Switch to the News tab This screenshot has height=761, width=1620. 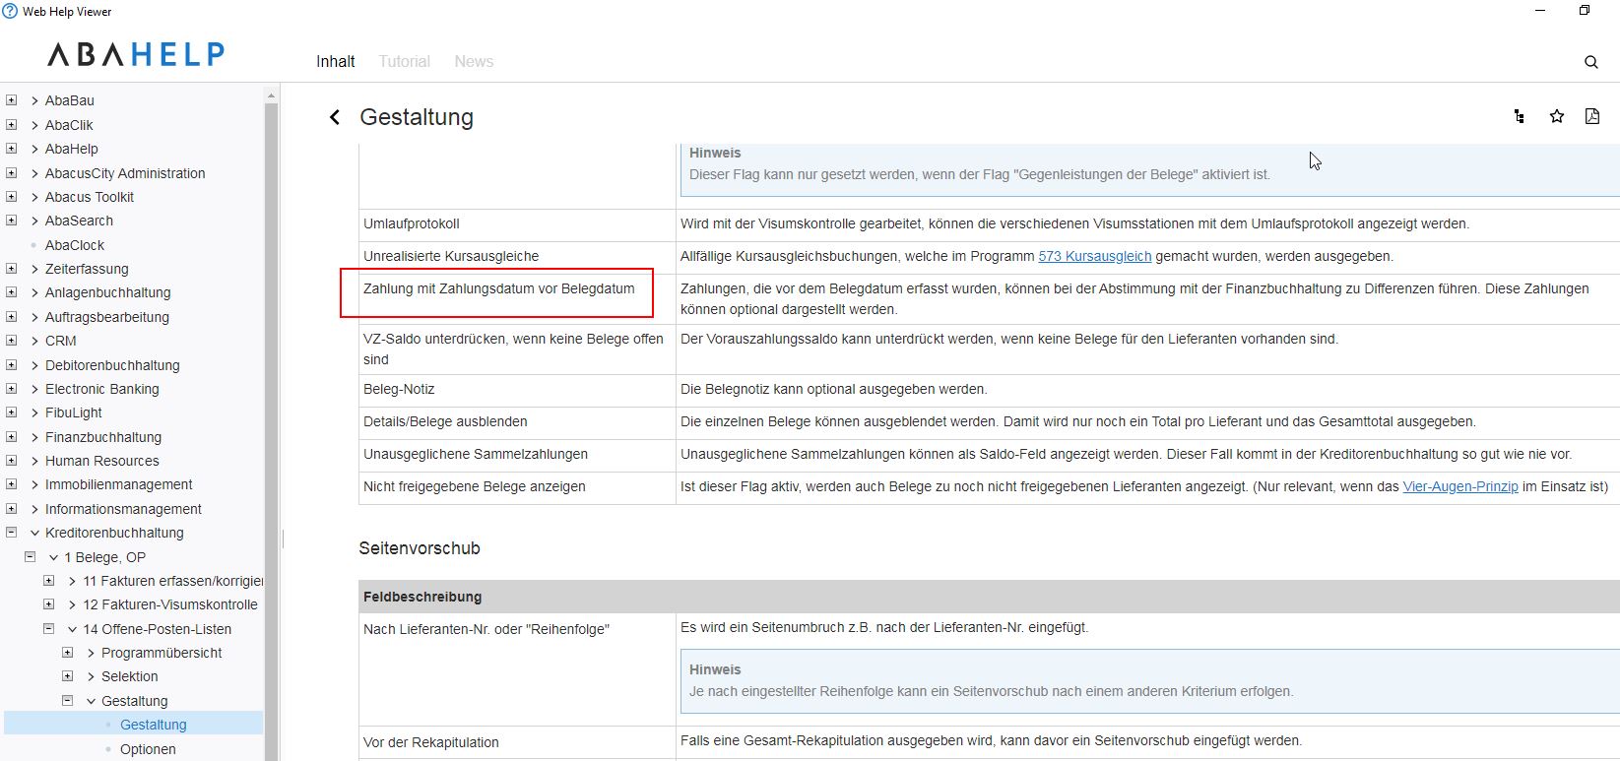474,61
